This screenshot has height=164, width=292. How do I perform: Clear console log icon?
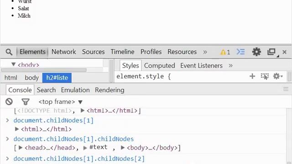[9, 102]
